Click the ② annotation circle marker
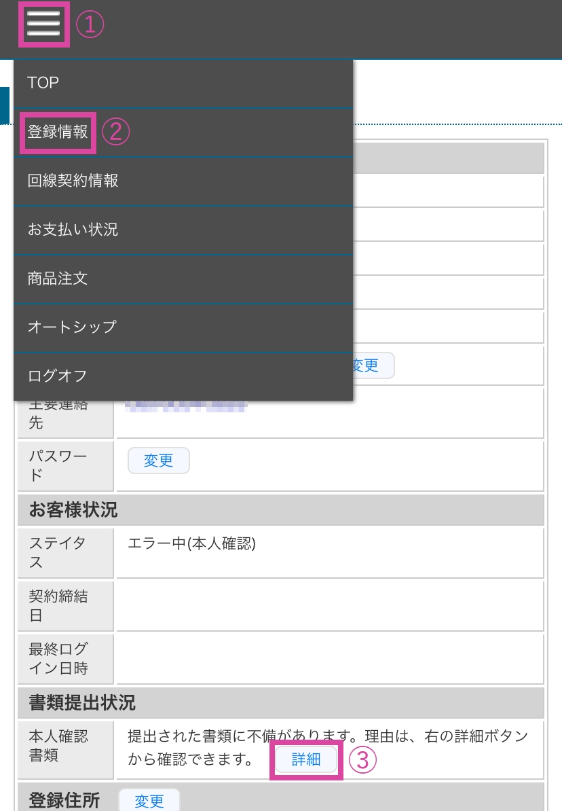This screenshot has height=811, width=562. (x=117, y=132)
